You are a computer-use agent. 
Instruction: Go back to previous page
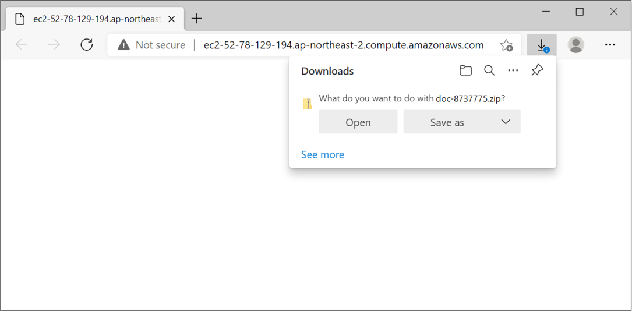tap(22, 45)
